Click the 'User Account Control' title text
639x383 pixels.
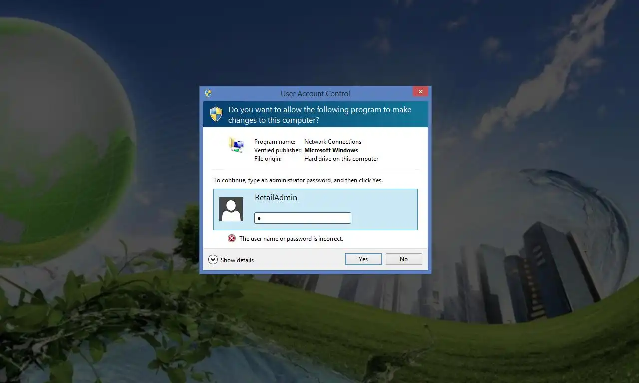pos(316,94)
